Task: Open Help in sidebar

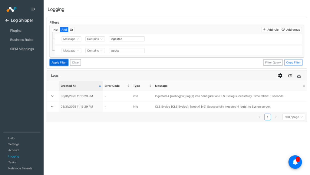Action: [11, 138]
